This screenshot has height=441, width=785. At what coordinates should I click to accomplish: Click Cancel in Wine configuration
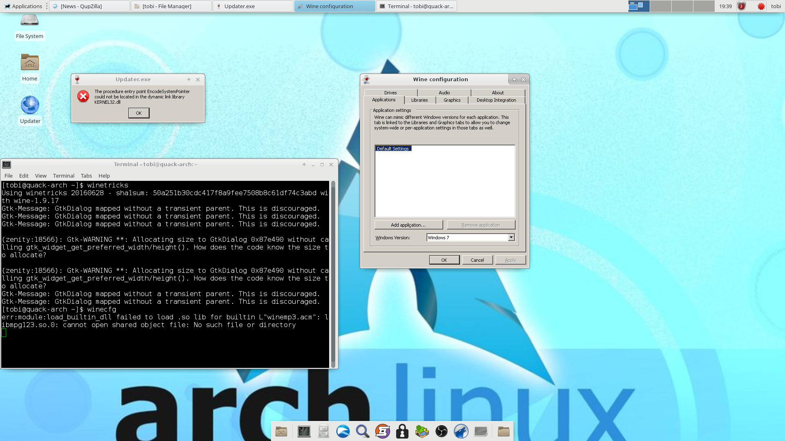pos(478,260)
